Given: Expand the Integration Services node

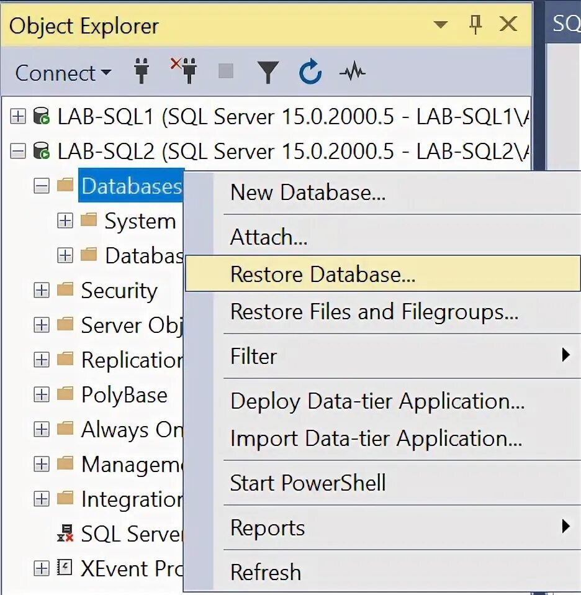Looking at the screenshot, I should [x=42, y=499].
